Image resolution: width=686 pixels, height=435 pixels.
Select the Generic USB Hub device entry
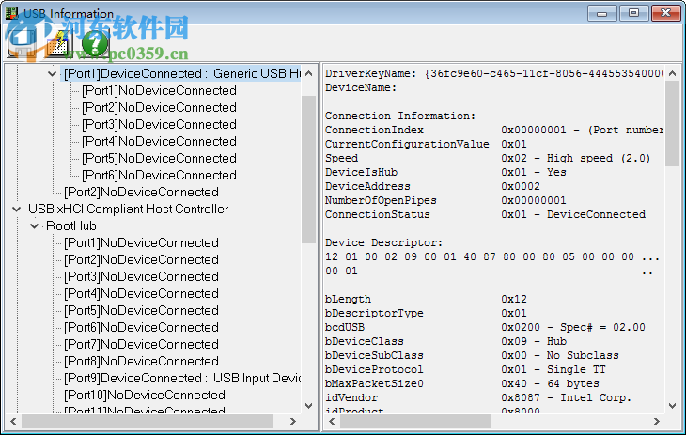pos(182,73)
